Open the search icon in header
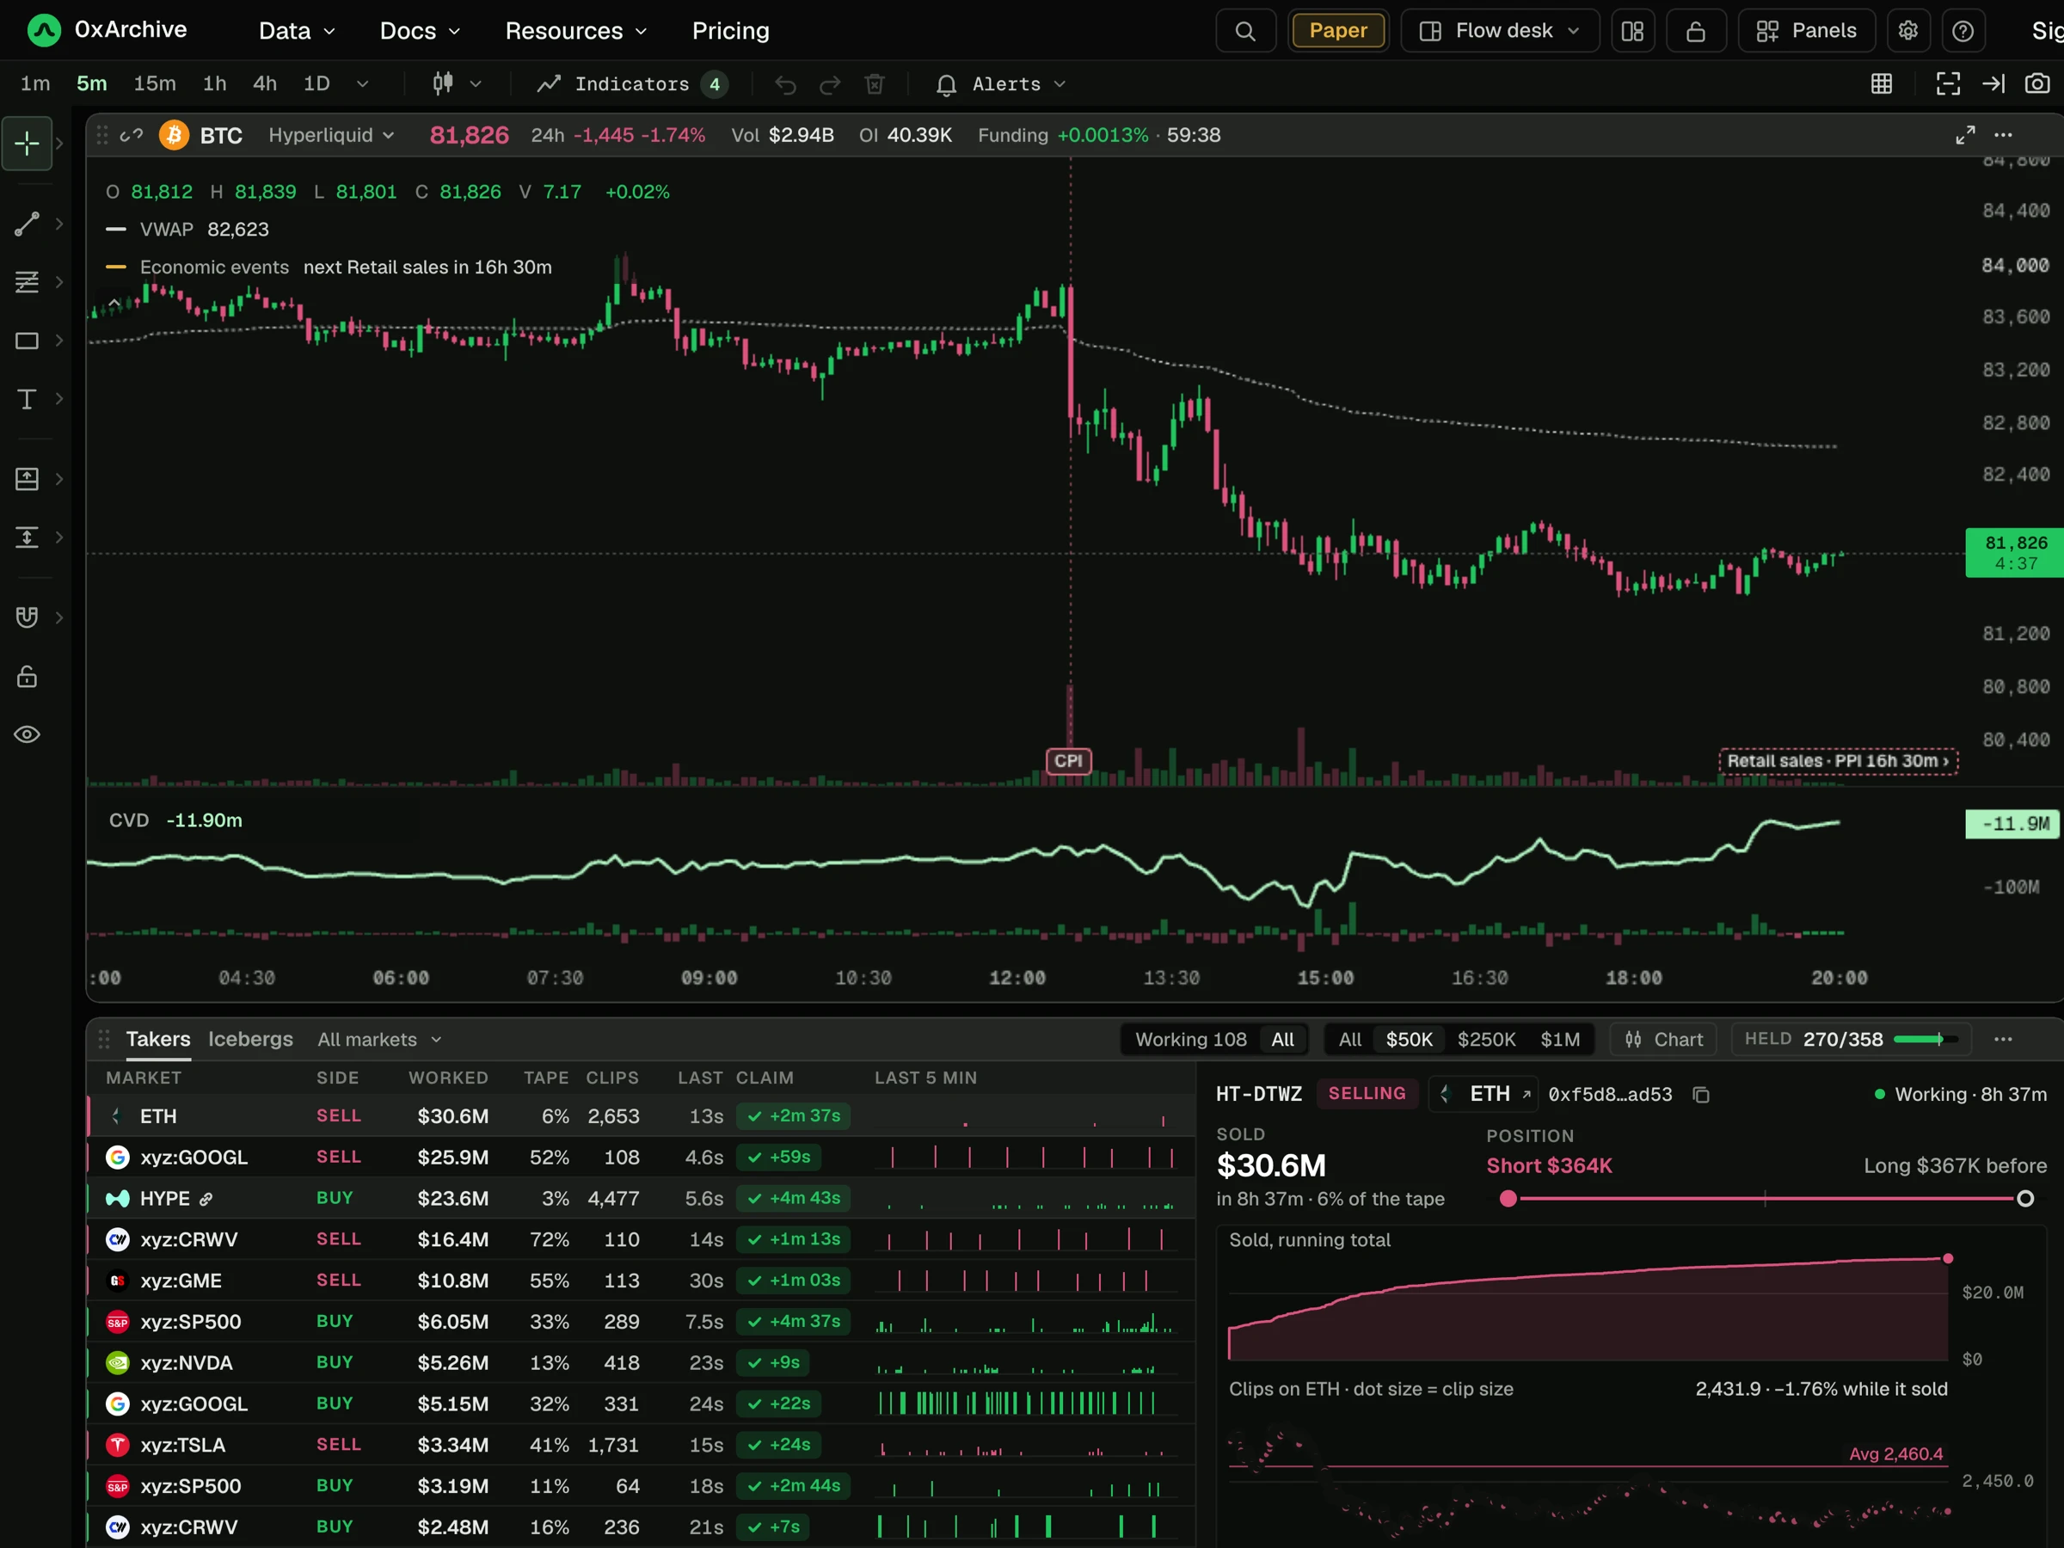The height and width of the screenshot is (1548, 2064). [1244, 31]
